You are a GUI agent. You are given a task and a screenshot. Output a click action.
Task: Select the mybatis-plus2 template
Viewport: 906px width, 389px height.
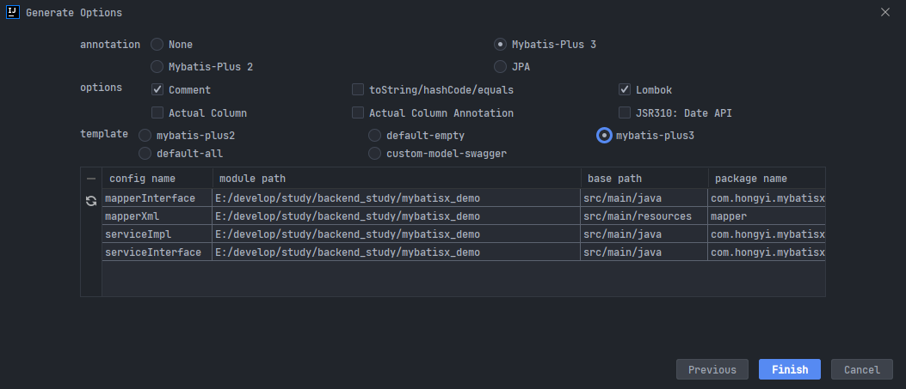point(145,136)
